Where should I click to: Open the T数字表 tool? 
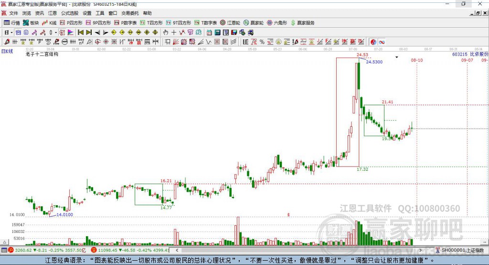(205, 23)
